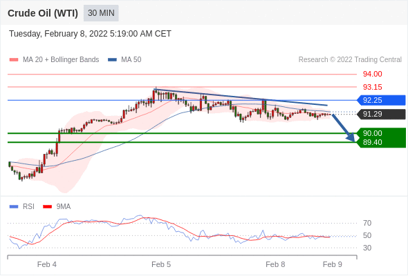This screenshot has width=408, height=276.
Task: Click the MA 50 blue legend swatch
Action: [112, 60]
